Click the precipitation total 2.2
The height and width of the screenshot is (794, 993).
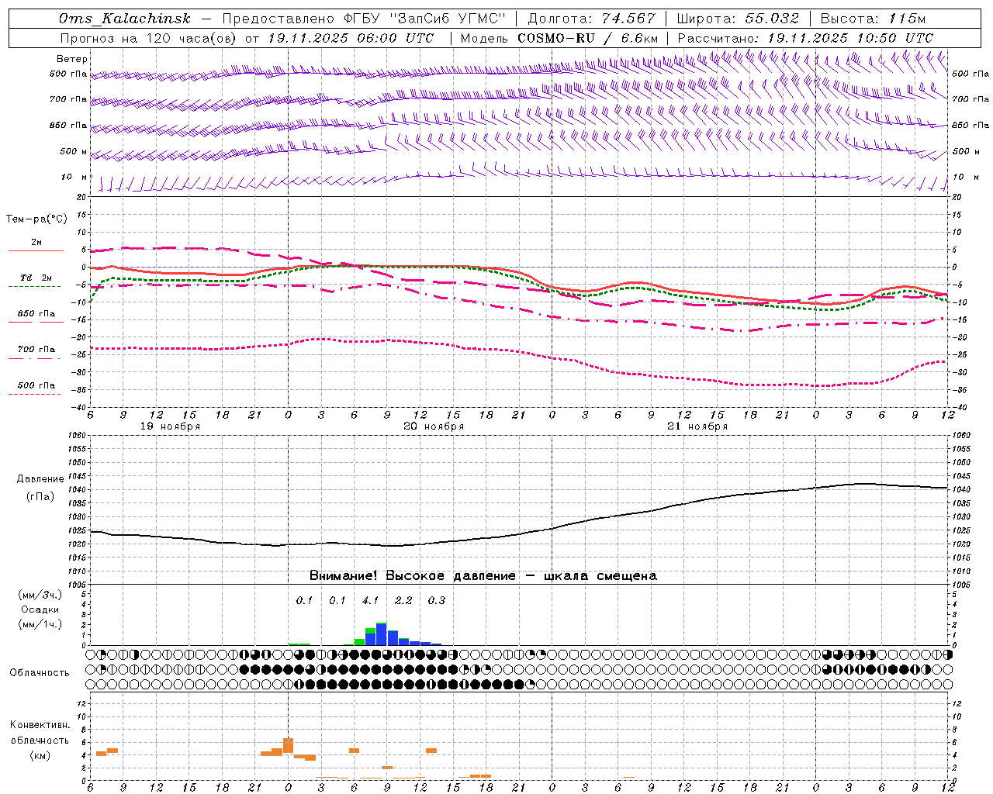click(x=403, y=600)
